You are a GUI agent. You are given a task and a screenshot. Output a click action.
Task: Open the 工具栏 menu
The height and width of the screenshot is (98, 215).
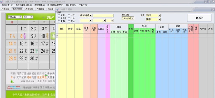[83, 5]
